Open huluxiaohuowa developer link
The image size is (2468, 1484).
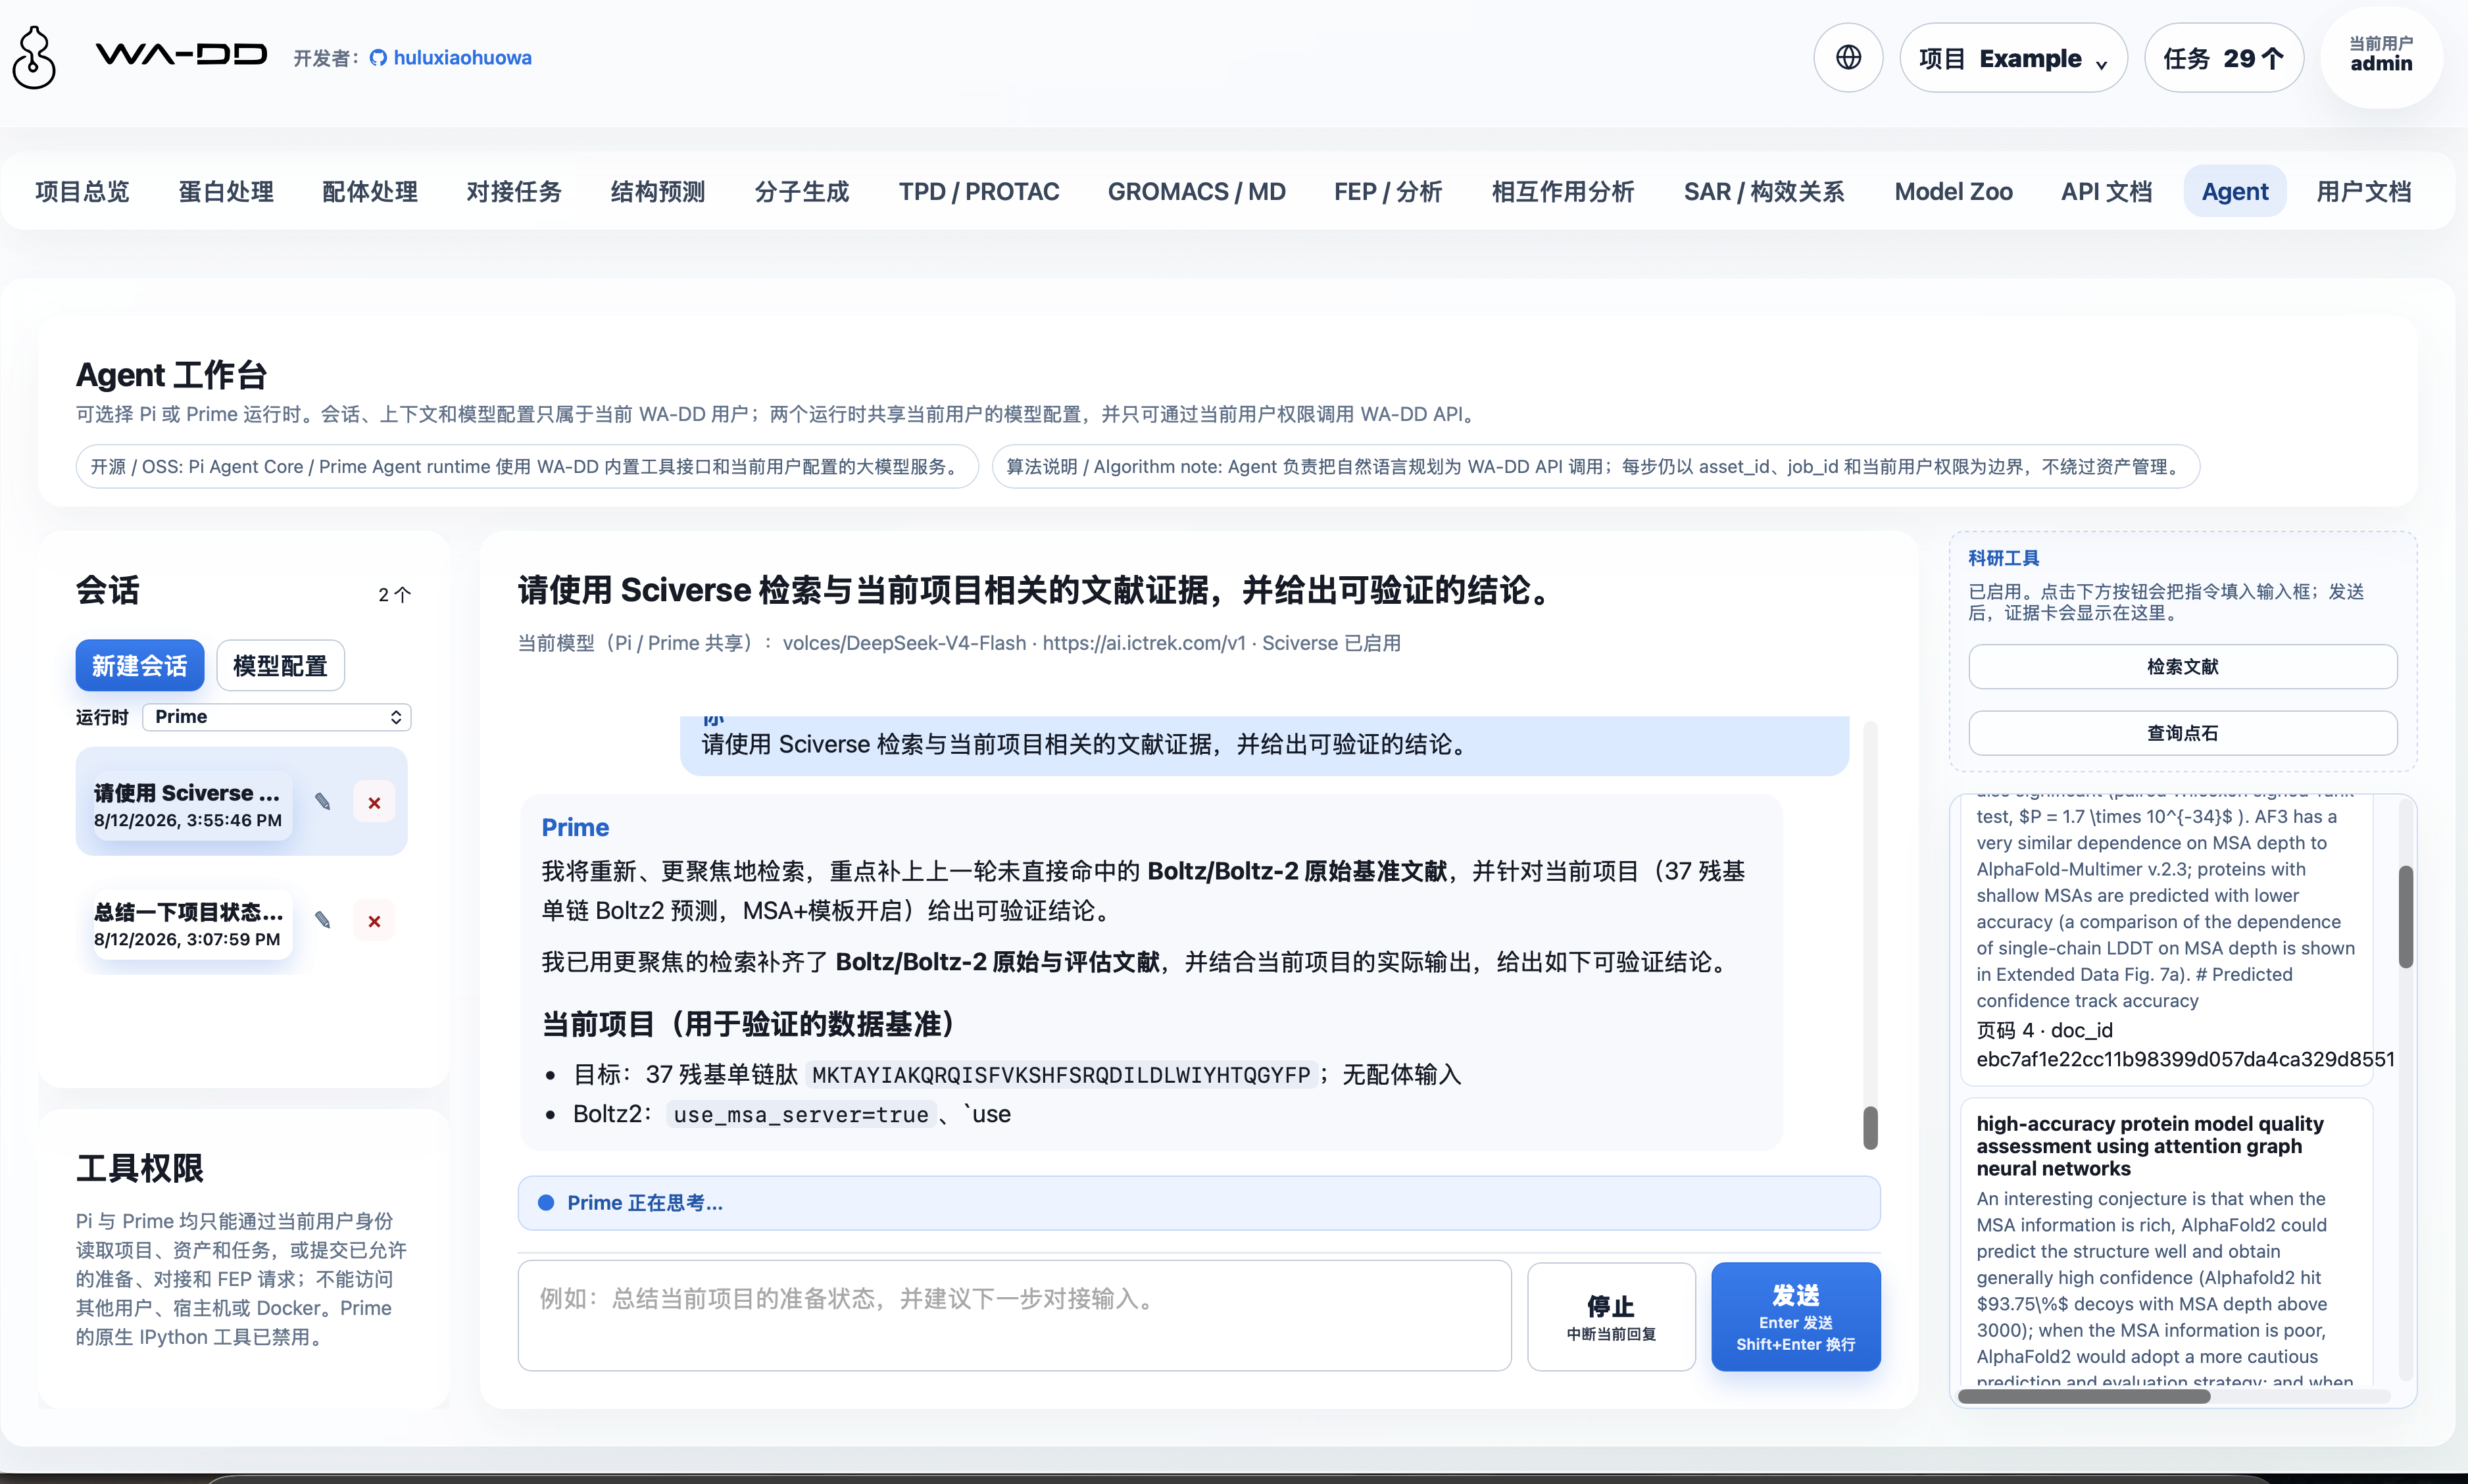(x=462, y=58)
